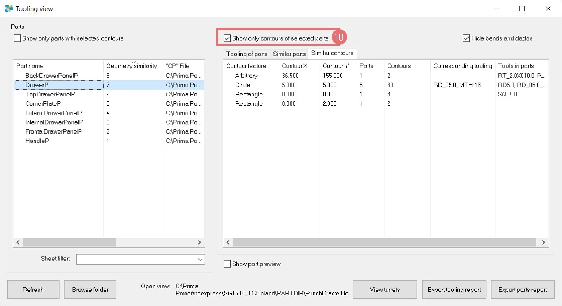562x306 pixels.
Task: Open View turrets
Action: coord(384,290)
